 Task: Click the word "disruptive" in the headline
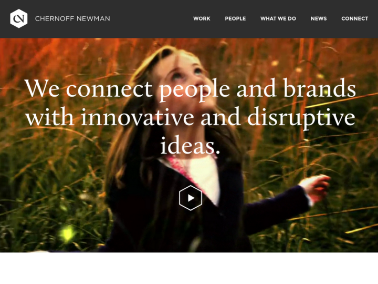(301, 118)
